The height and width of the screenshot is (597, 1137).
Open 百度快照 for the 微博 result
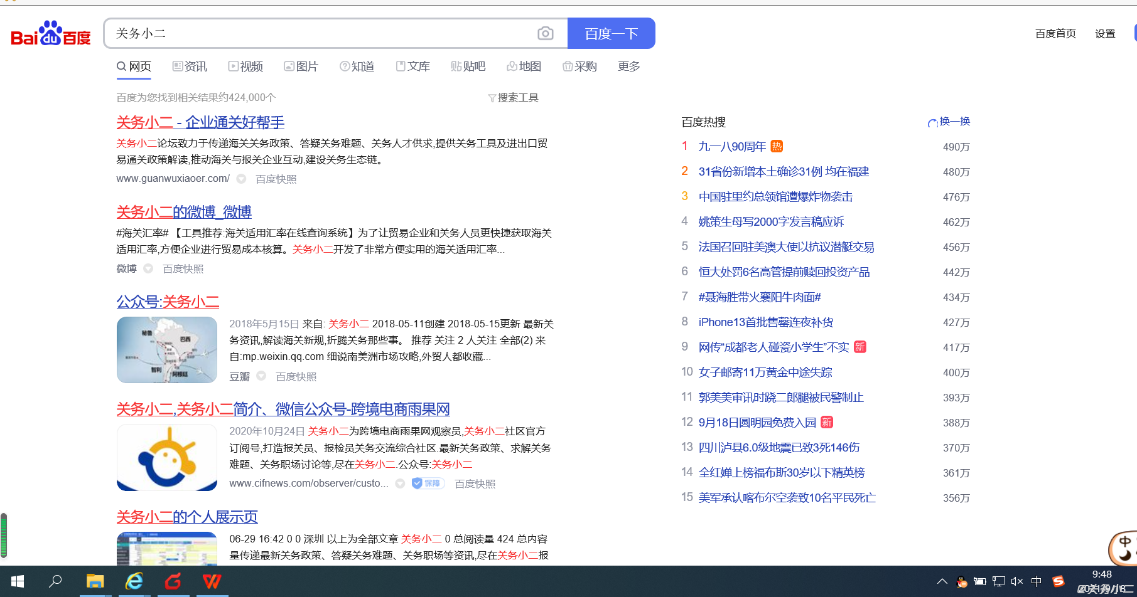coord(183,269)
